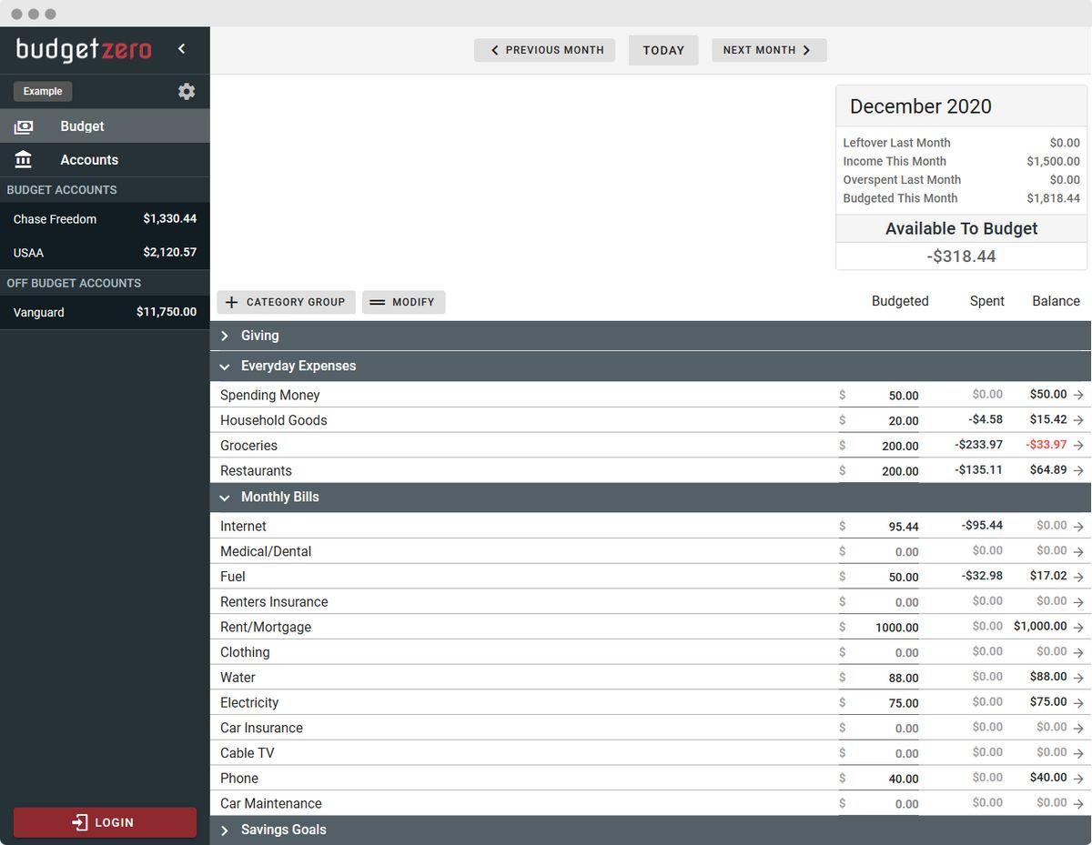Click the Restaurants category name
Image resolution: width=1092 pixels, height=845 pixels.
click(256, 471)
